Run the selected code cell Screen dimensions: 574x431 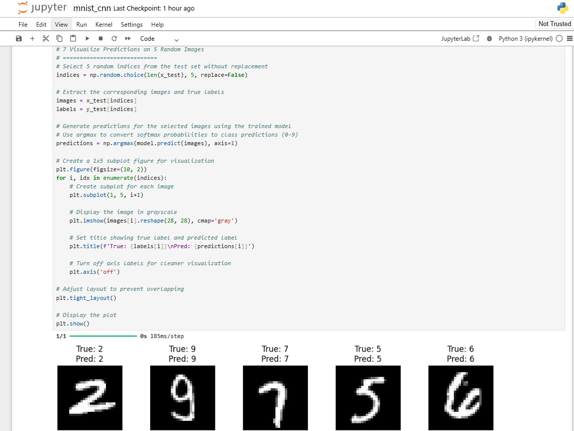[87, 38]
